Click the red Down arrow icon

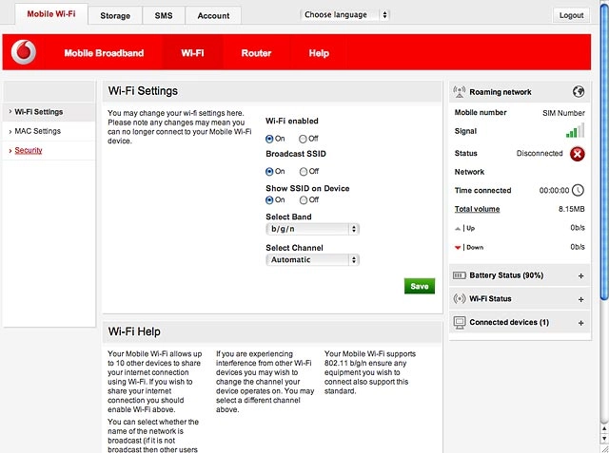click(x=458, y=248)
